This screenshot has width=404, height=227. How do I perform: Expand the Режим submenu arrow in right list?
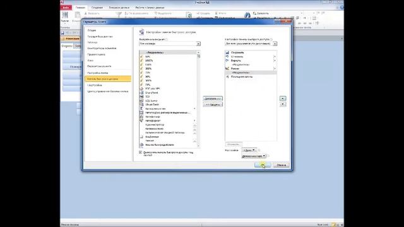tap(275, 69)
